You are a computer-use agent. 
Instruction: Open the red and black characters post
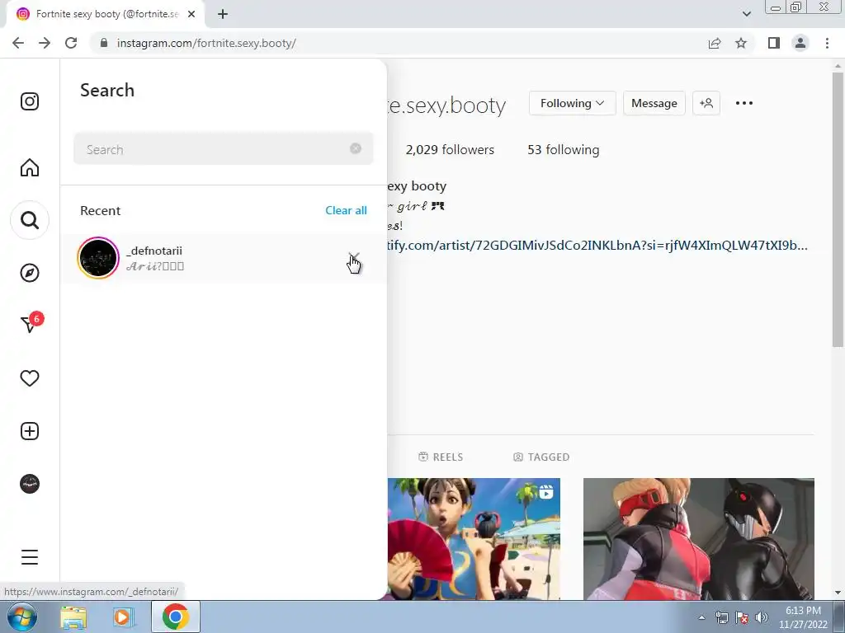coord(698,539)
